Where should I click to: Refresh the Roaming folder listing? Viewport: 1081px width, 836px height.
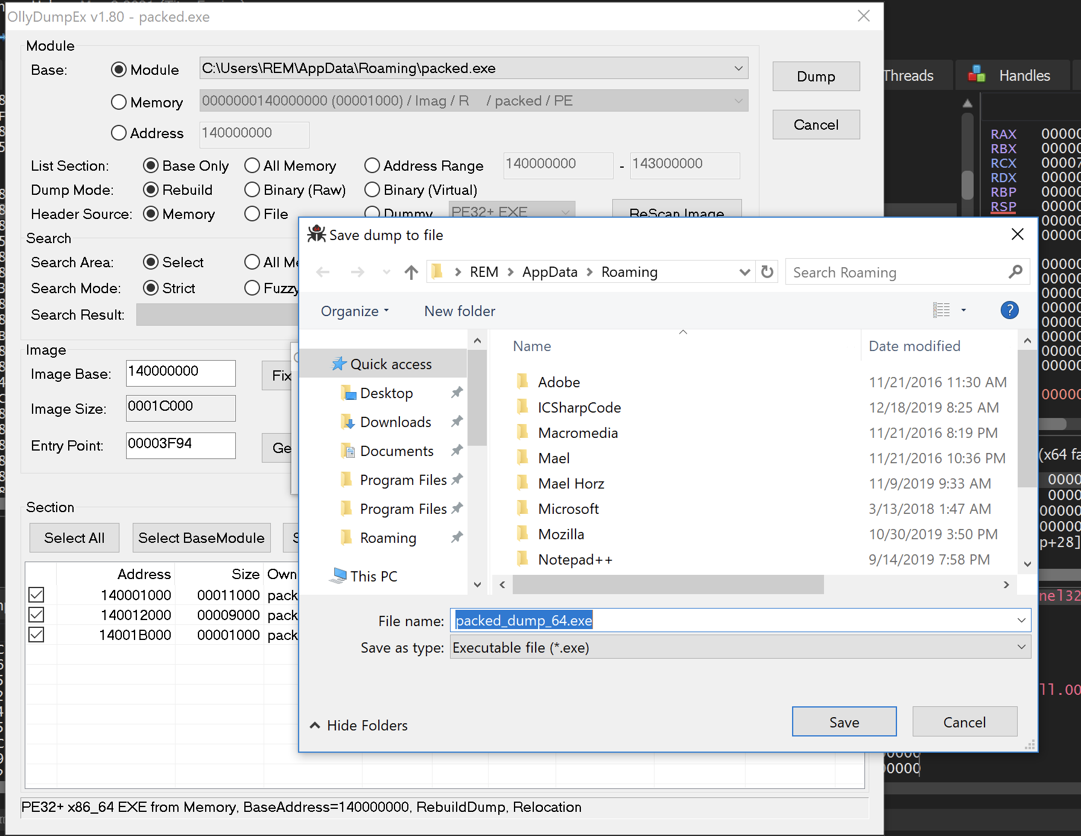click(767, 272)
